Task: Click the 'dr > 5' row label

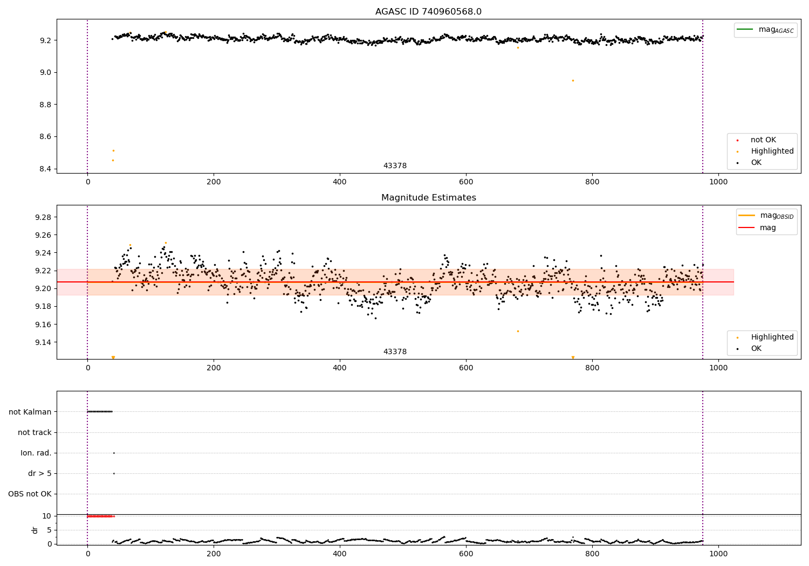Action: [40, 474]
